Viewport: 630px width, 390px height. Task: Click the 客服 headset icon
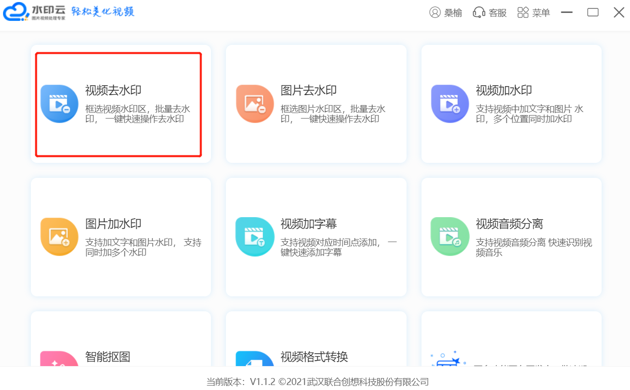pos(479,12)
